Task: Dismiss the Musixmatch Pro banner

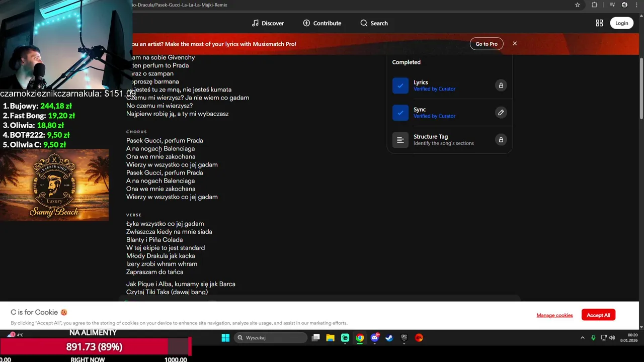Action: pos(515,44)
